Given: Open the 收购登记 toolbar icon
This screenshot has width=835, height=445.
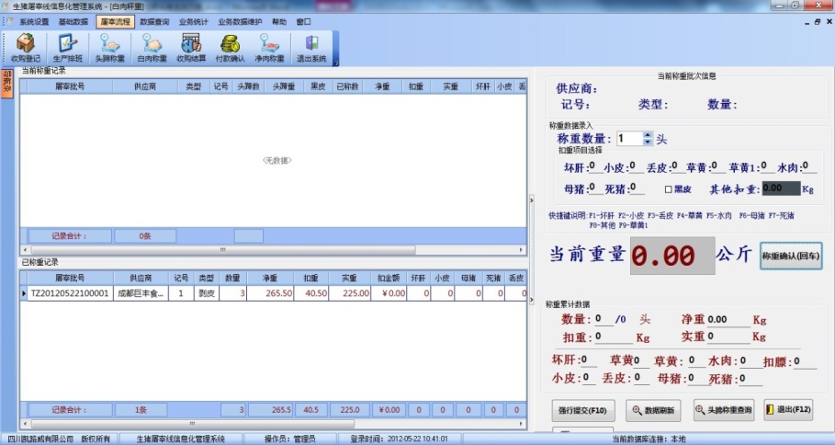Looking at the screenshot, I should pyautogui.click(x=25, y=48).
